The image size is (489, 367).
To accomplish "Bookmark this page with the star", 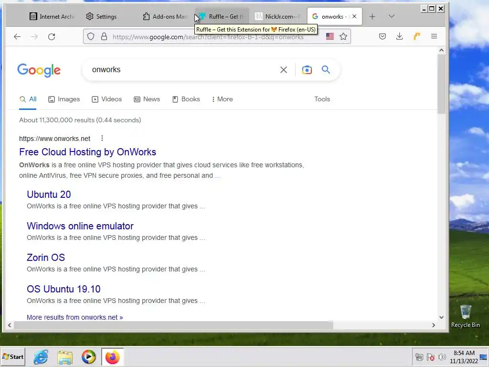I will [343, 36].
